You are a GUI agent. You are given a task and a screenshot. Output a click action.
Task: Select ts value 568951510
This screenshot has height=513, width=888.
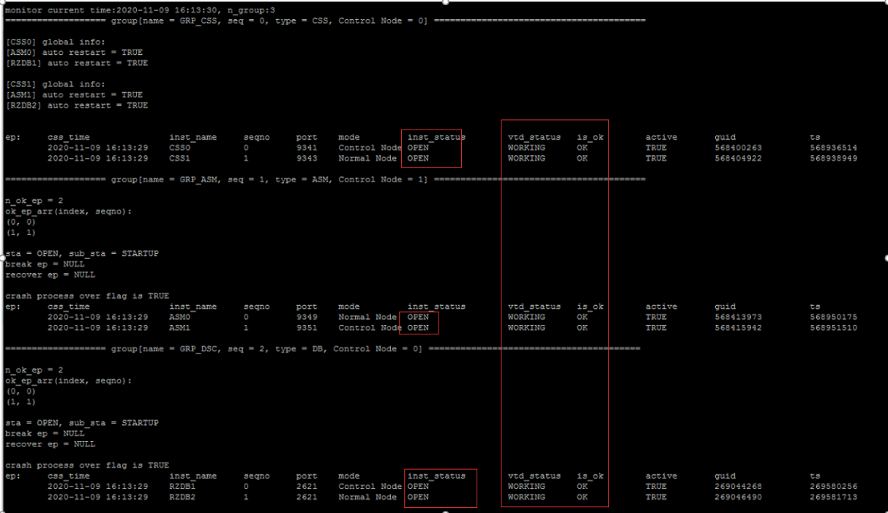(833, 328)
